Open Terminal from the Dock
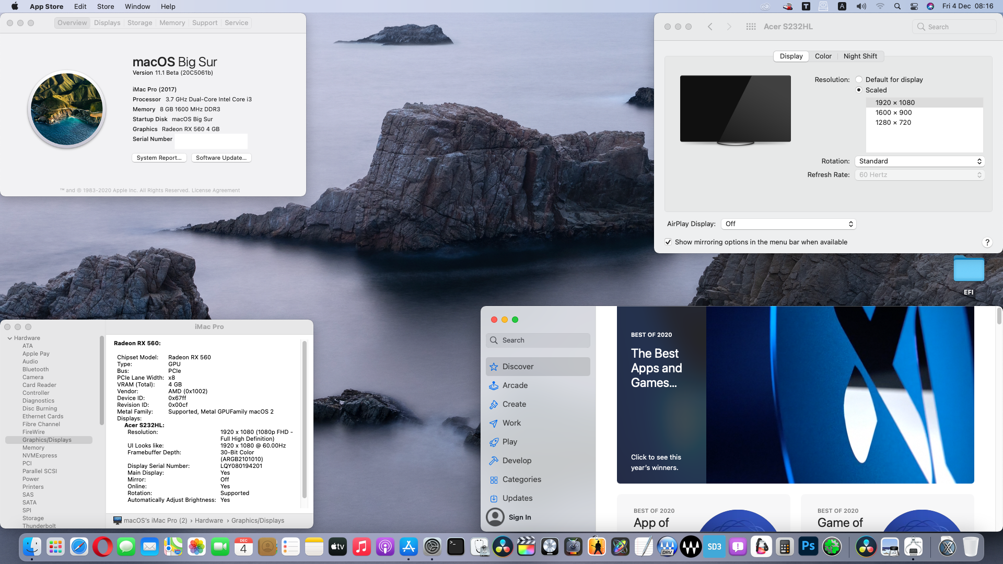Viewport: 1003px width, 564px height. click(456, 547)
